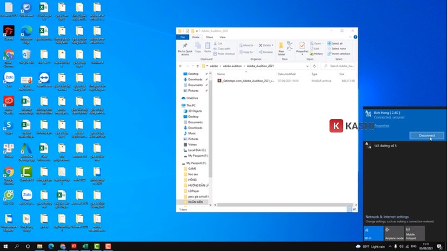Switch to details view in status bar
The width and height of the screenshot is (447, 251).
(349, 210)
